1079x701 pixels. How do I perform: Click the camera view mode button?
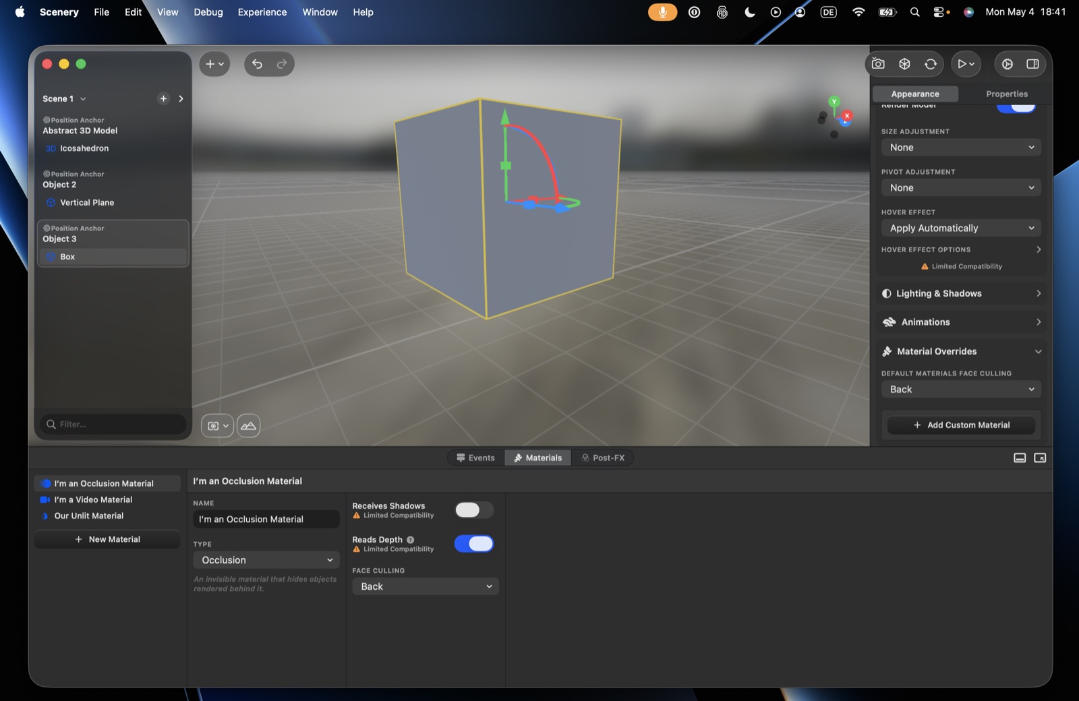(x=217, y=426)
